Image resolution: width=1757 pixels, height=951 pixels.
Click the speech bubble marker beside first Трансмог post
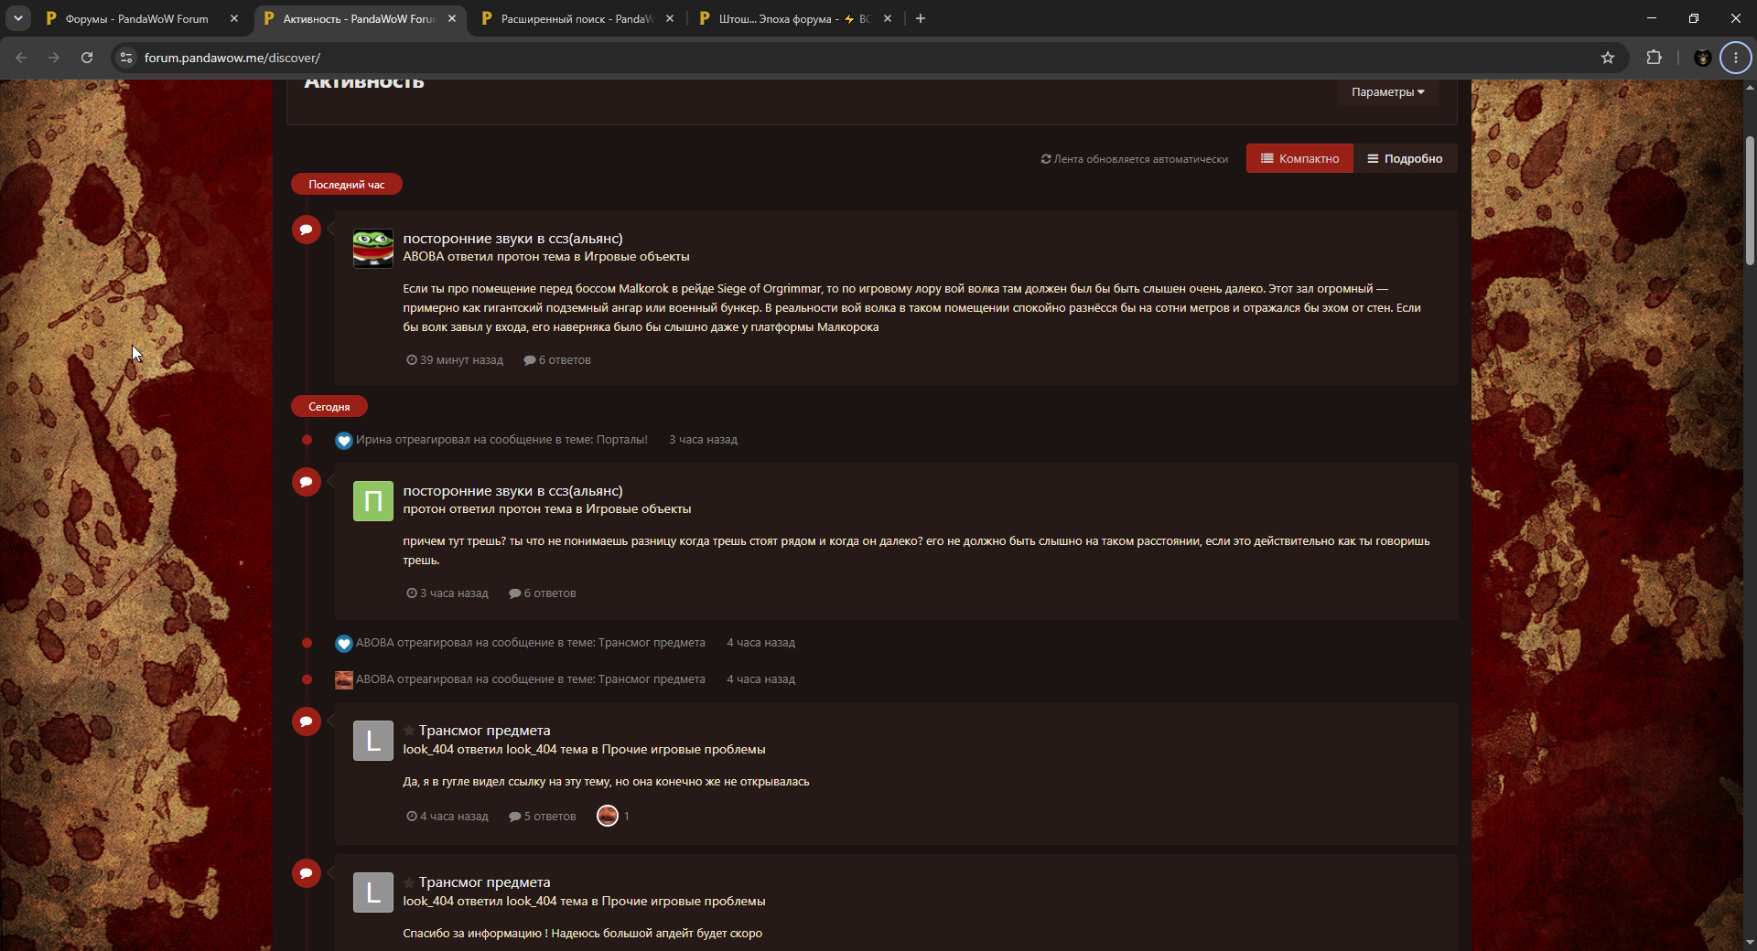[307, 721]
